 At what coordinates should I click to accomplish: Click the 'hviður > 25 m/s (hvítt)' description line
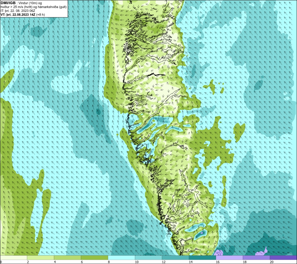[34, 7]
